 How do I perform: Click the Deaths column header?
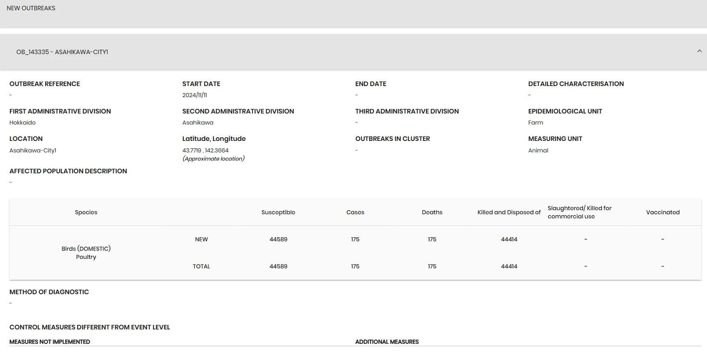click(432, 212)
